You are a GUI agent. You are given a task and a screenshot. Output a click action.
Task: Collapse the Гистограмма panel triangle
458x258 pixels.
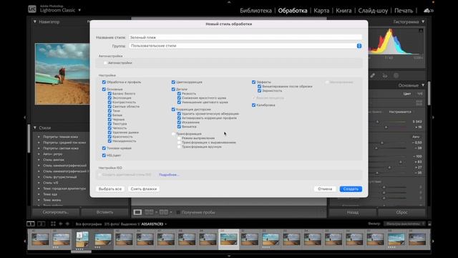[423, 21]
